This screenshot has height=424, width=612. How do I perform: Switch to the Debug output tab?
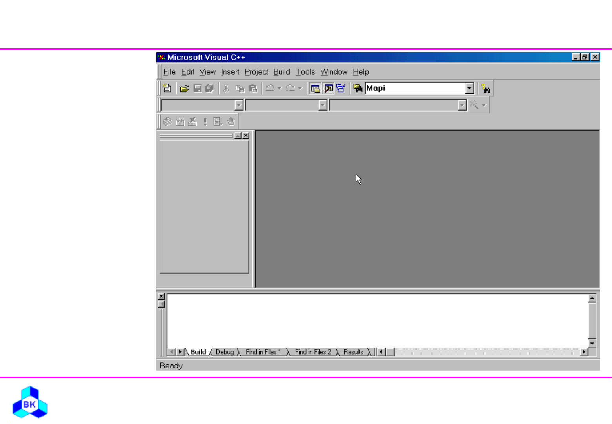tap(225, 352)
